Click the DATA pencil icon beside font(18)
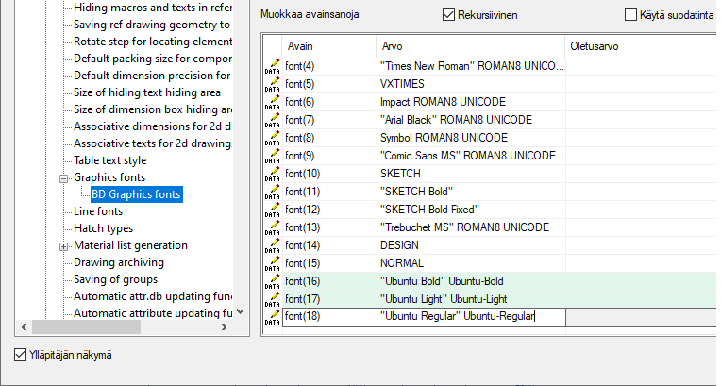721x386 pixels. (x=272, y=317)
